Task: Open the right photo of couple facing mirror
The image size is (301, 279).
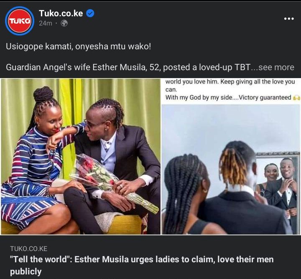Action: 231,170
